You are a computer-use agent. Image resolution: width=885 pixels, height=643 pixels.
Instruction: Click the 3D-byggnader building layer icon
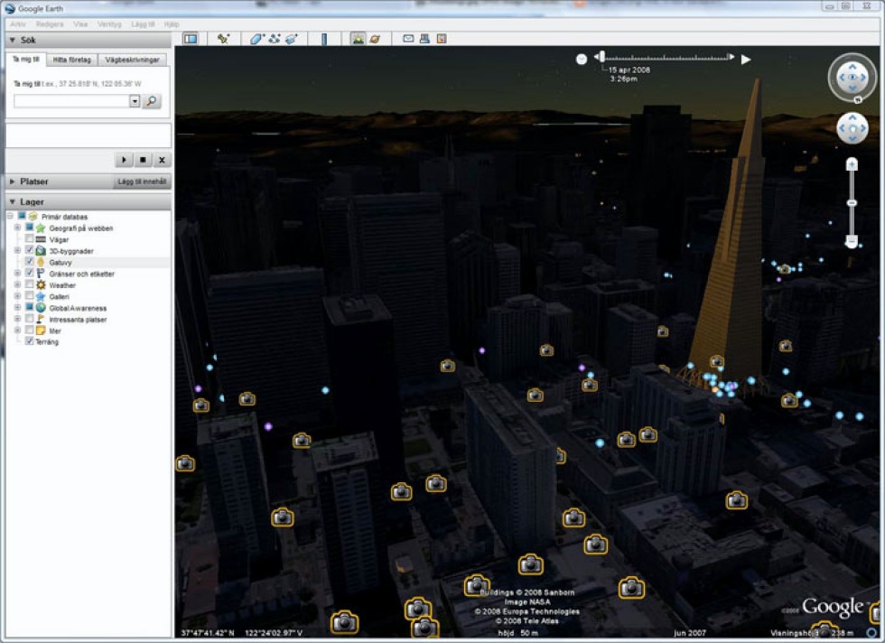(41, 251)
